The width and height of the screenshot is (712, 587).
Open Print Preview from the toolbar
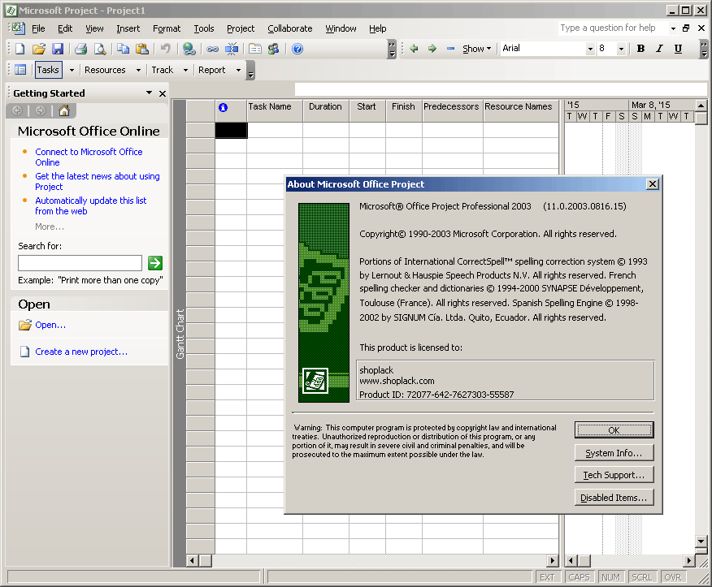[100, 49]
